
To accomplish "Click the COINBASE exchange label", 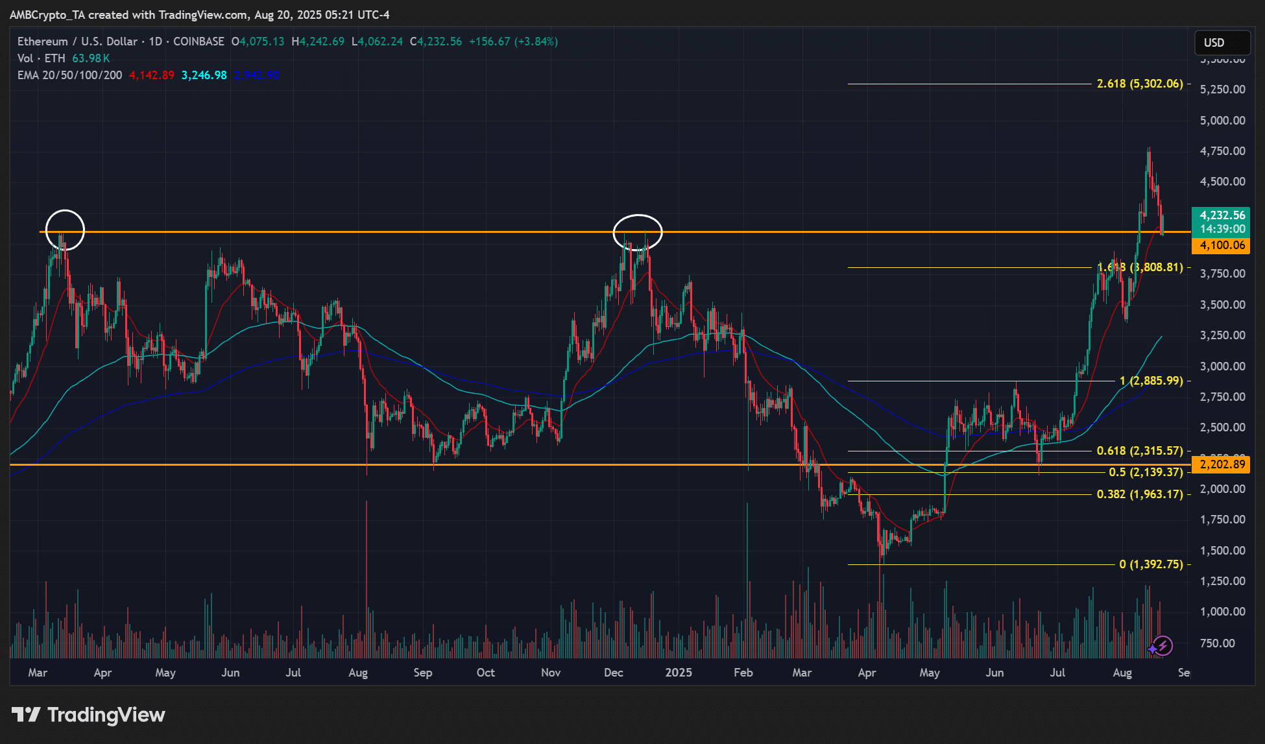I will (x=199, y=42).
